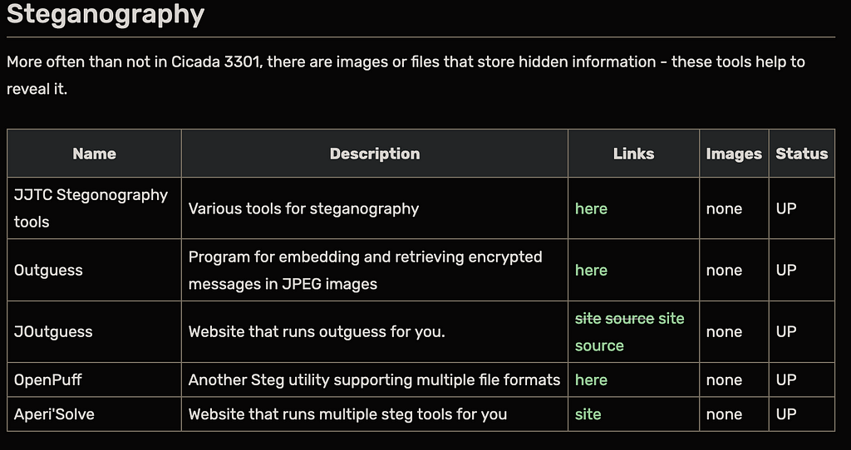
Task: Click the 'UP' status for JJTC row
Action: 786,208
